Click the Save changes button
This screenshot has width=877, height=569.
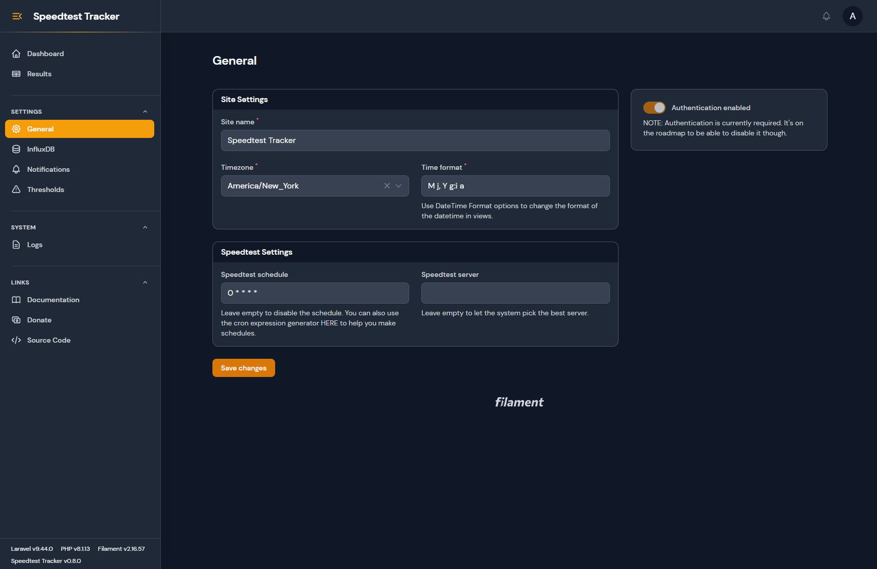click(x=244, y=368)
